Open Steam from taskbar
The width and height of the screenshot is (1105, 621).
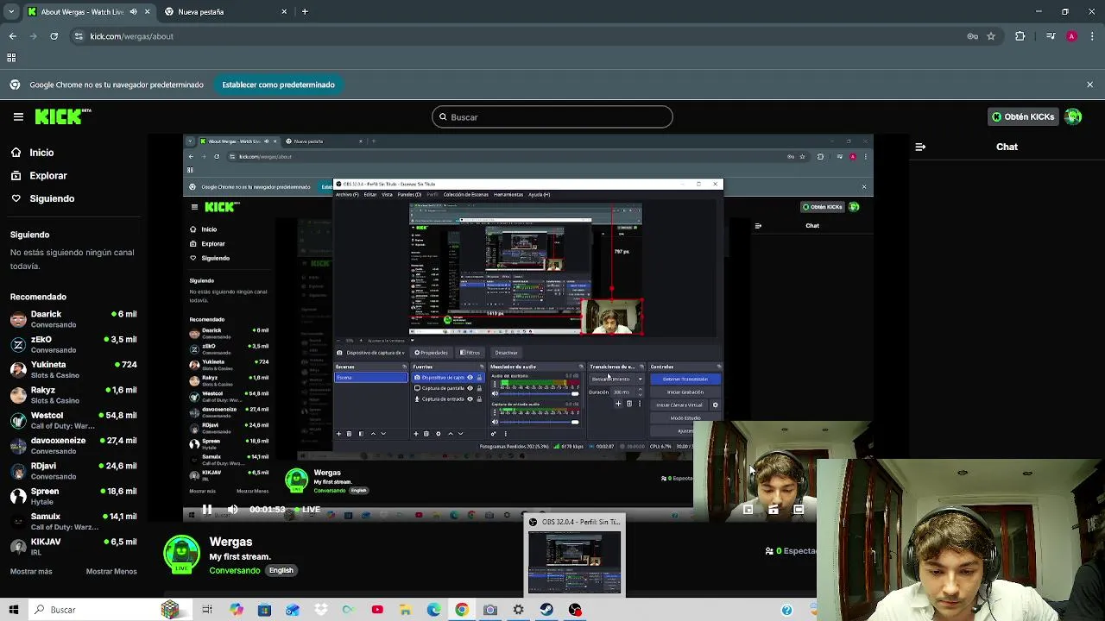coord(546,610)
